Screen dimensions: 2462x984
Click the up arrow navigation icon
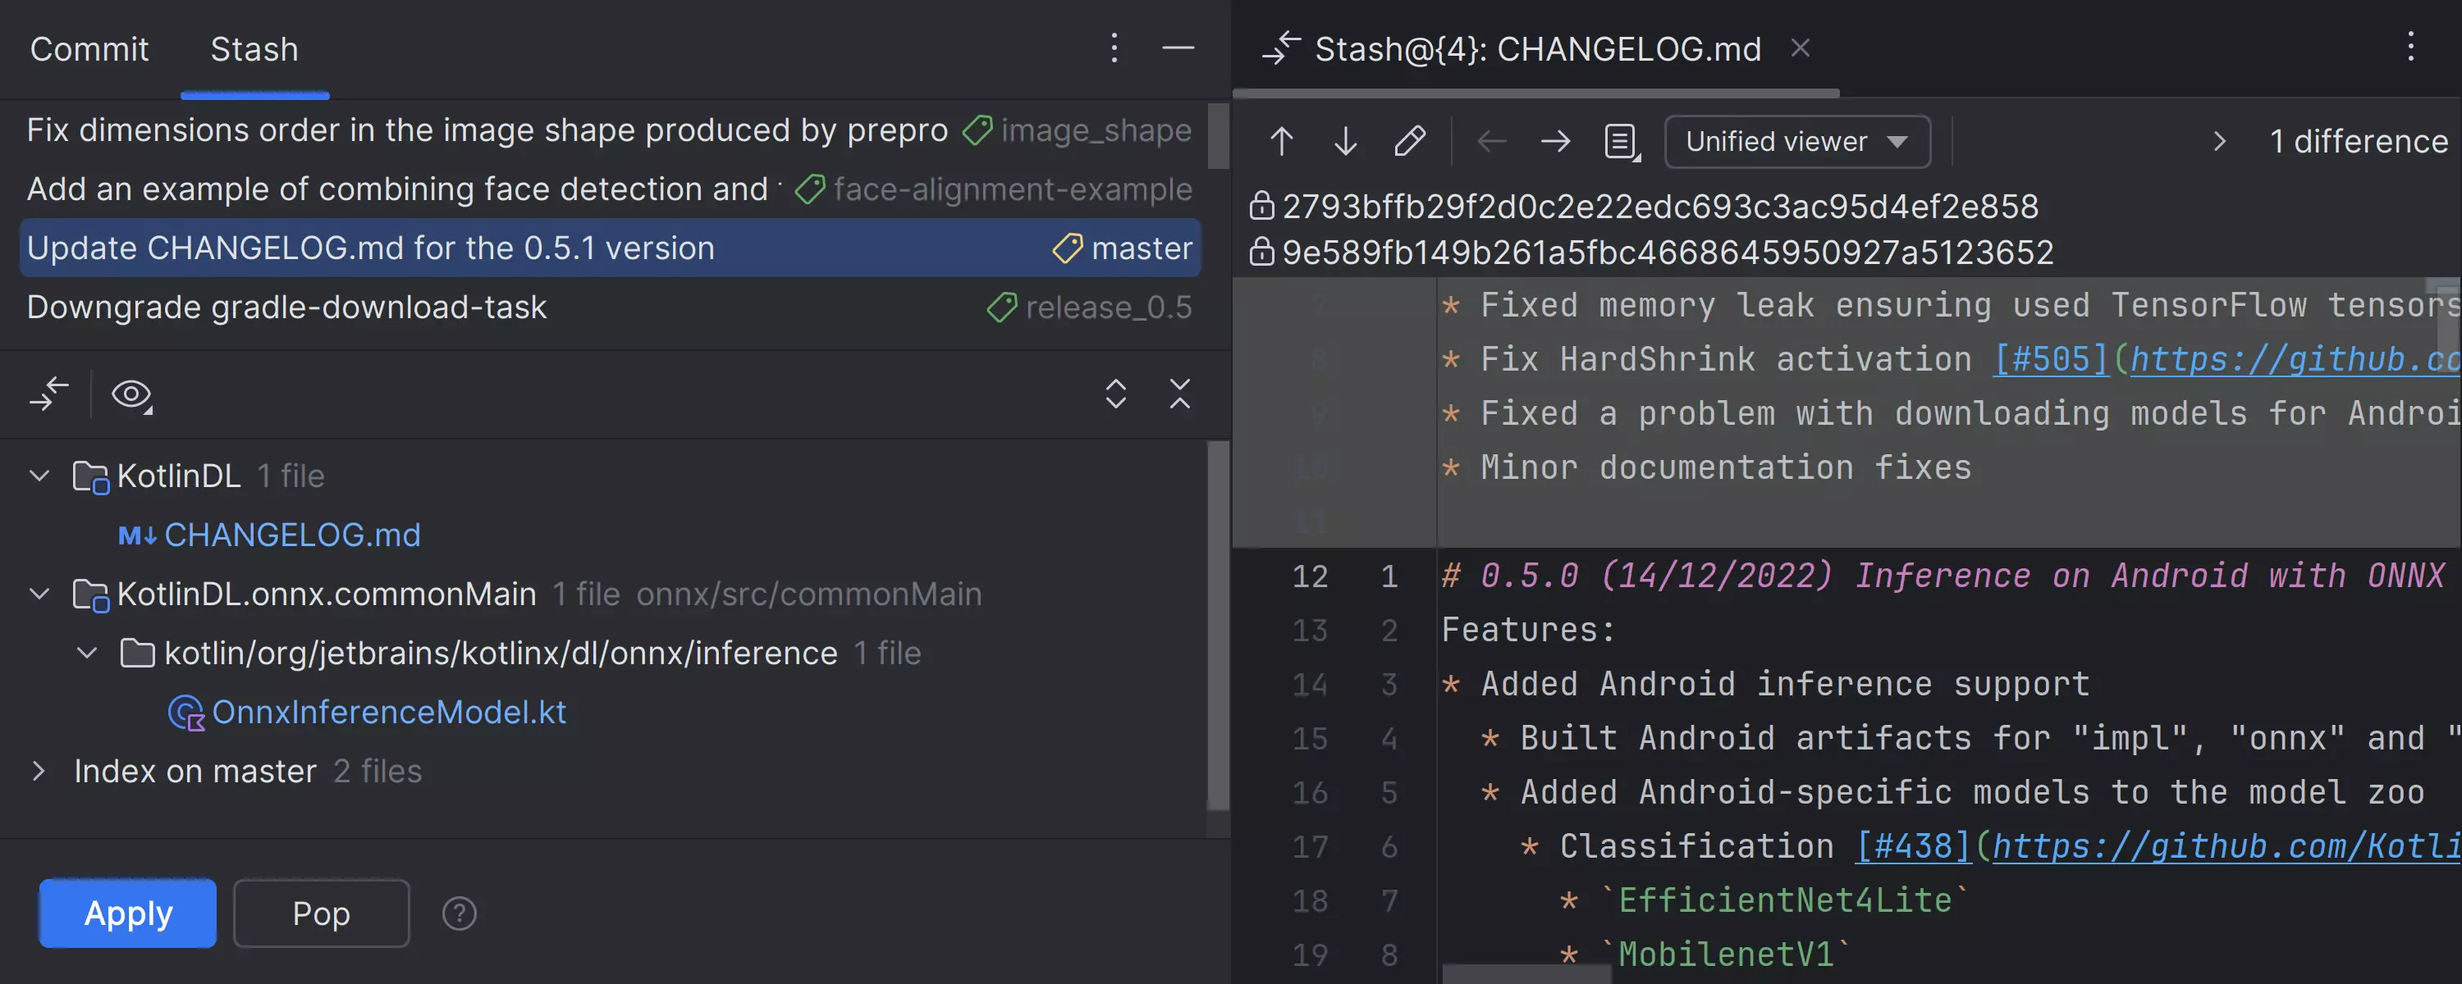pyautogui.click(x=1281, y=139)
